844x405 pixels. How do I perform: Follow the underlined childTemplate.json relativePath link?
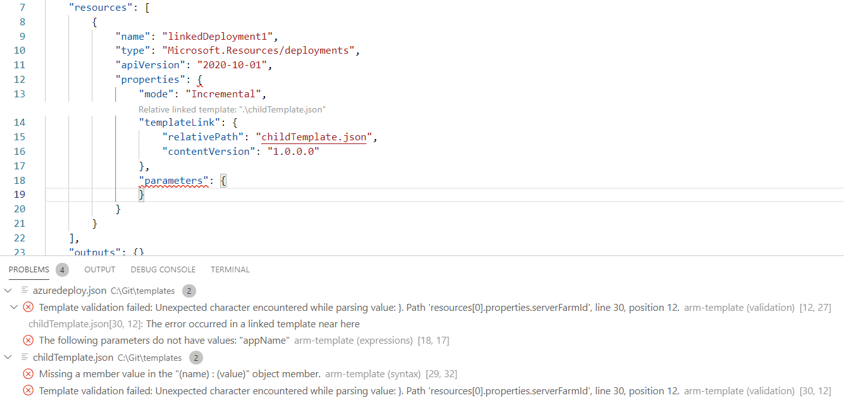[x=313, y=137]
